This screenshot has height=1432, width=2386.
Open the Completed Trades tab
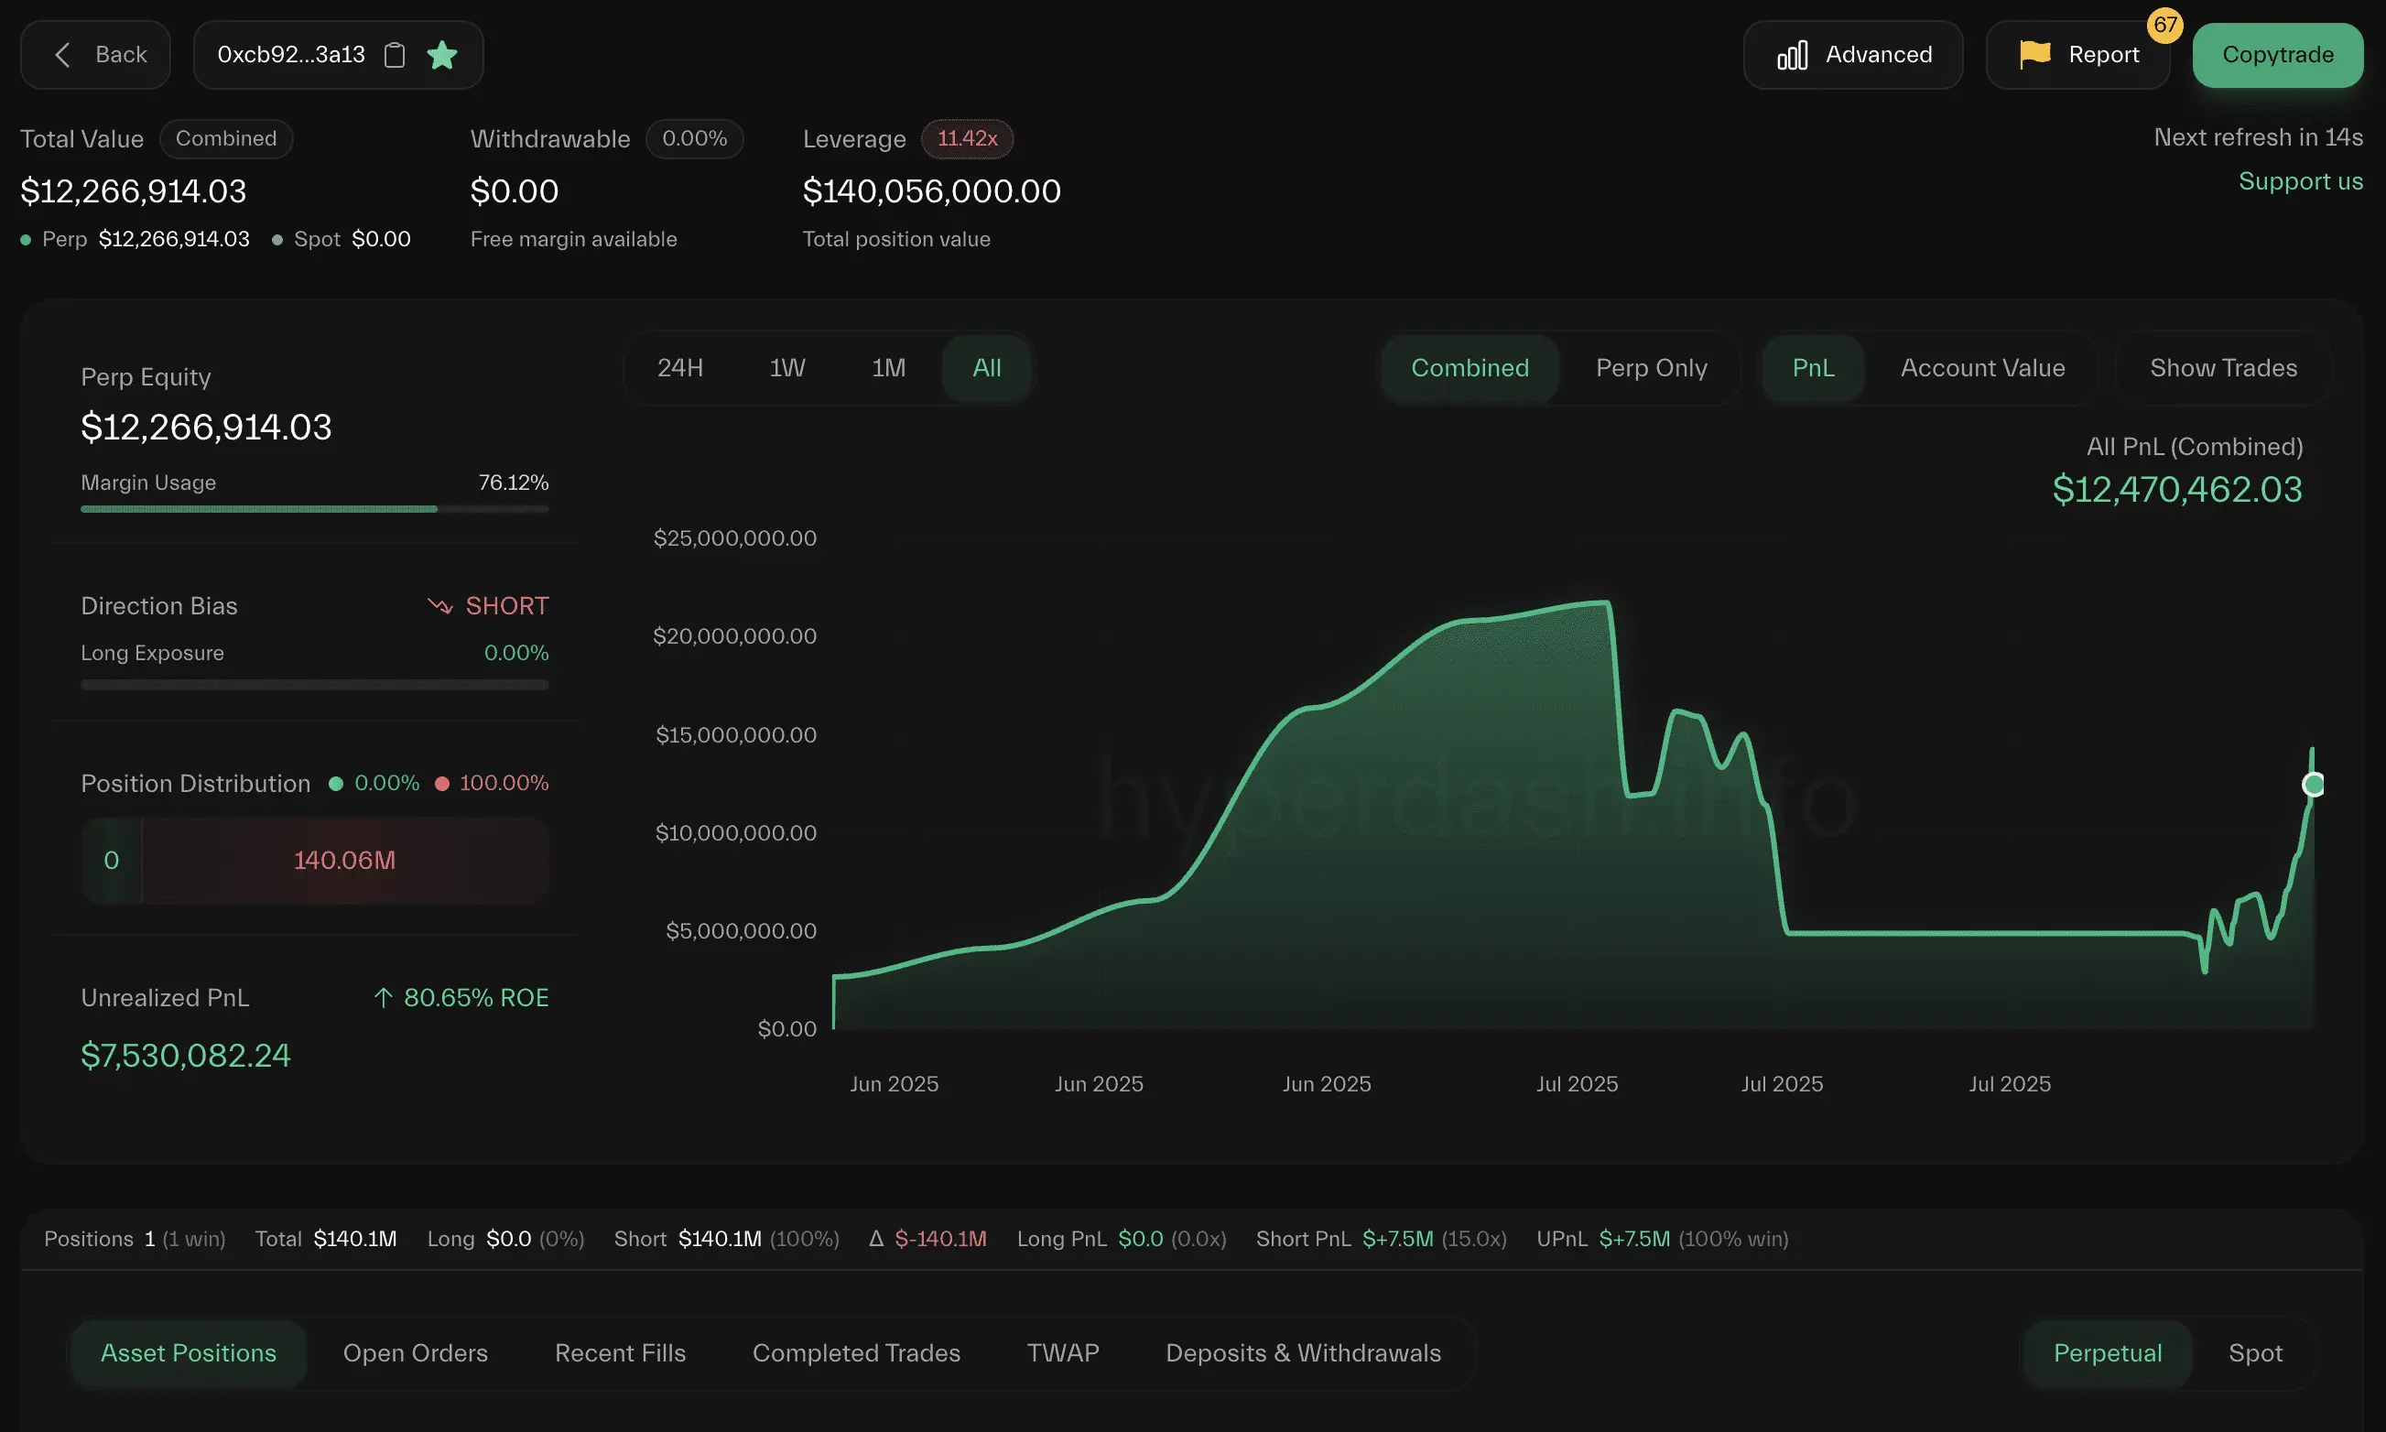pyautogui.click(x=856, y=1353)
